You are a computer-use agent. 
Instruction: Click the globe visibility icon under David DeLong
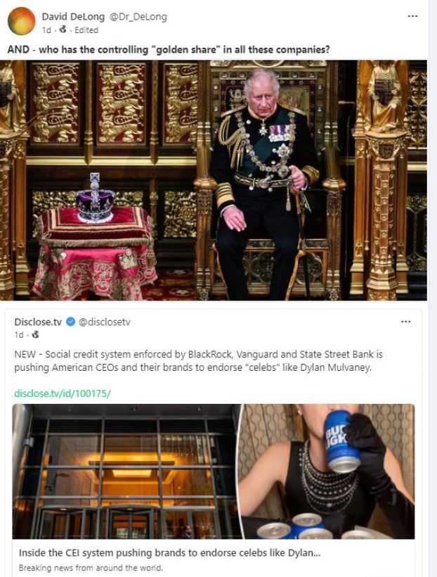63,30
